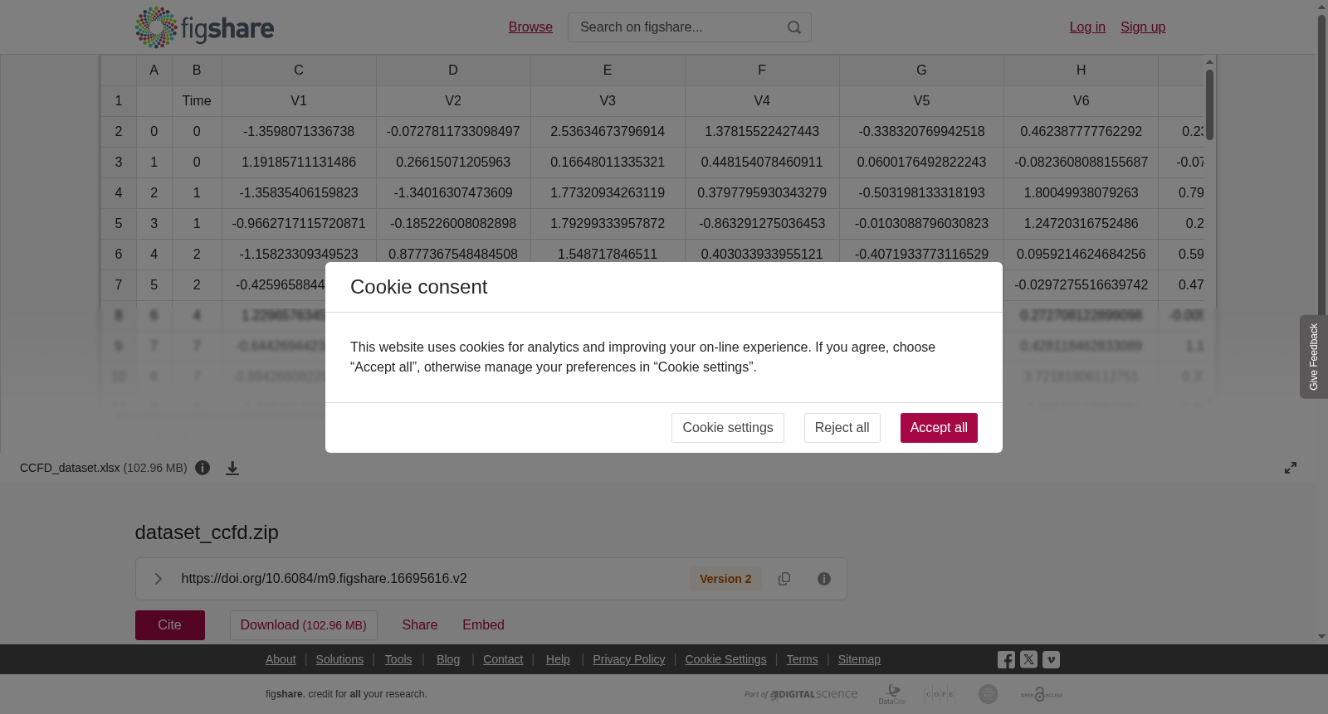Screen dimensions: 1328x714
Task: Open the Contact footer link
Action: click(503, 659)
